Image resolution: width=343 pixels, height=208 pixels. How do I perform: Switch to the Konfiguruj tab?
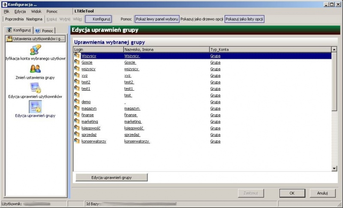tap(19, 30)
